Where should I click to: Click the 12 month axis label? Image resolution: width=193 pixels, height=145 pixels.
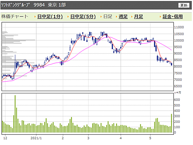pyautogui.click(x=5, y=138)
